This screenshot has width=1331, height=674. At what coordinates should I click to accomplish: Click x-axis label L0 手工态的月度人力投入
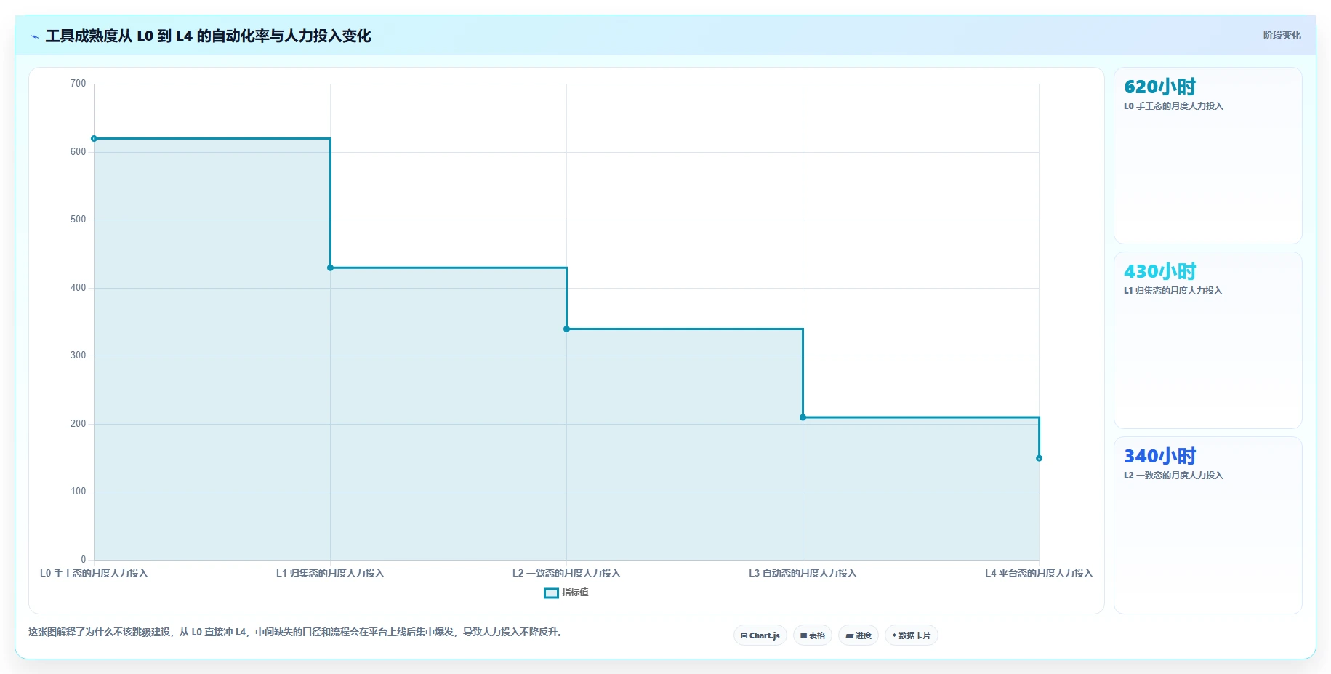click(94, 573)
